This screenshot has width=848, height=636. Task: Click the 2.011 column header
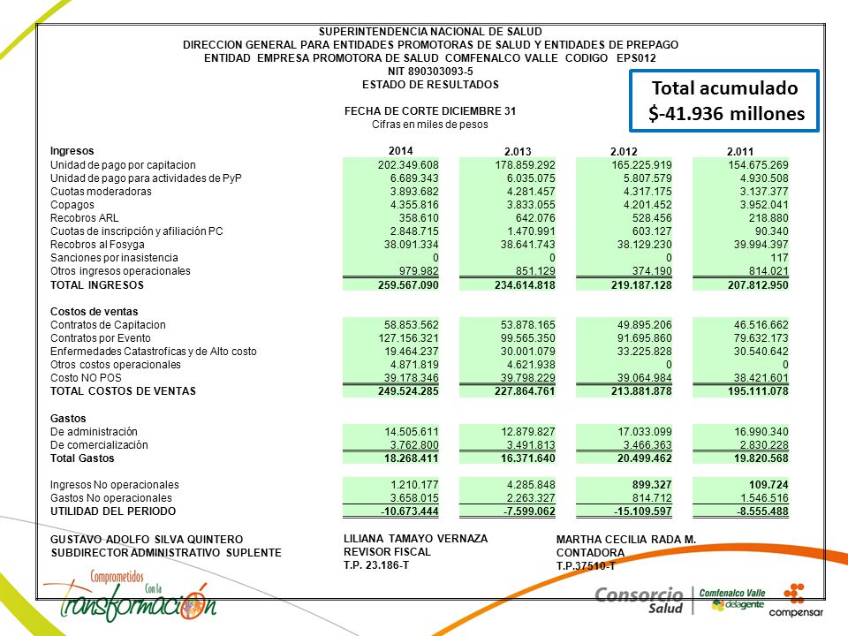click(740, 151)
